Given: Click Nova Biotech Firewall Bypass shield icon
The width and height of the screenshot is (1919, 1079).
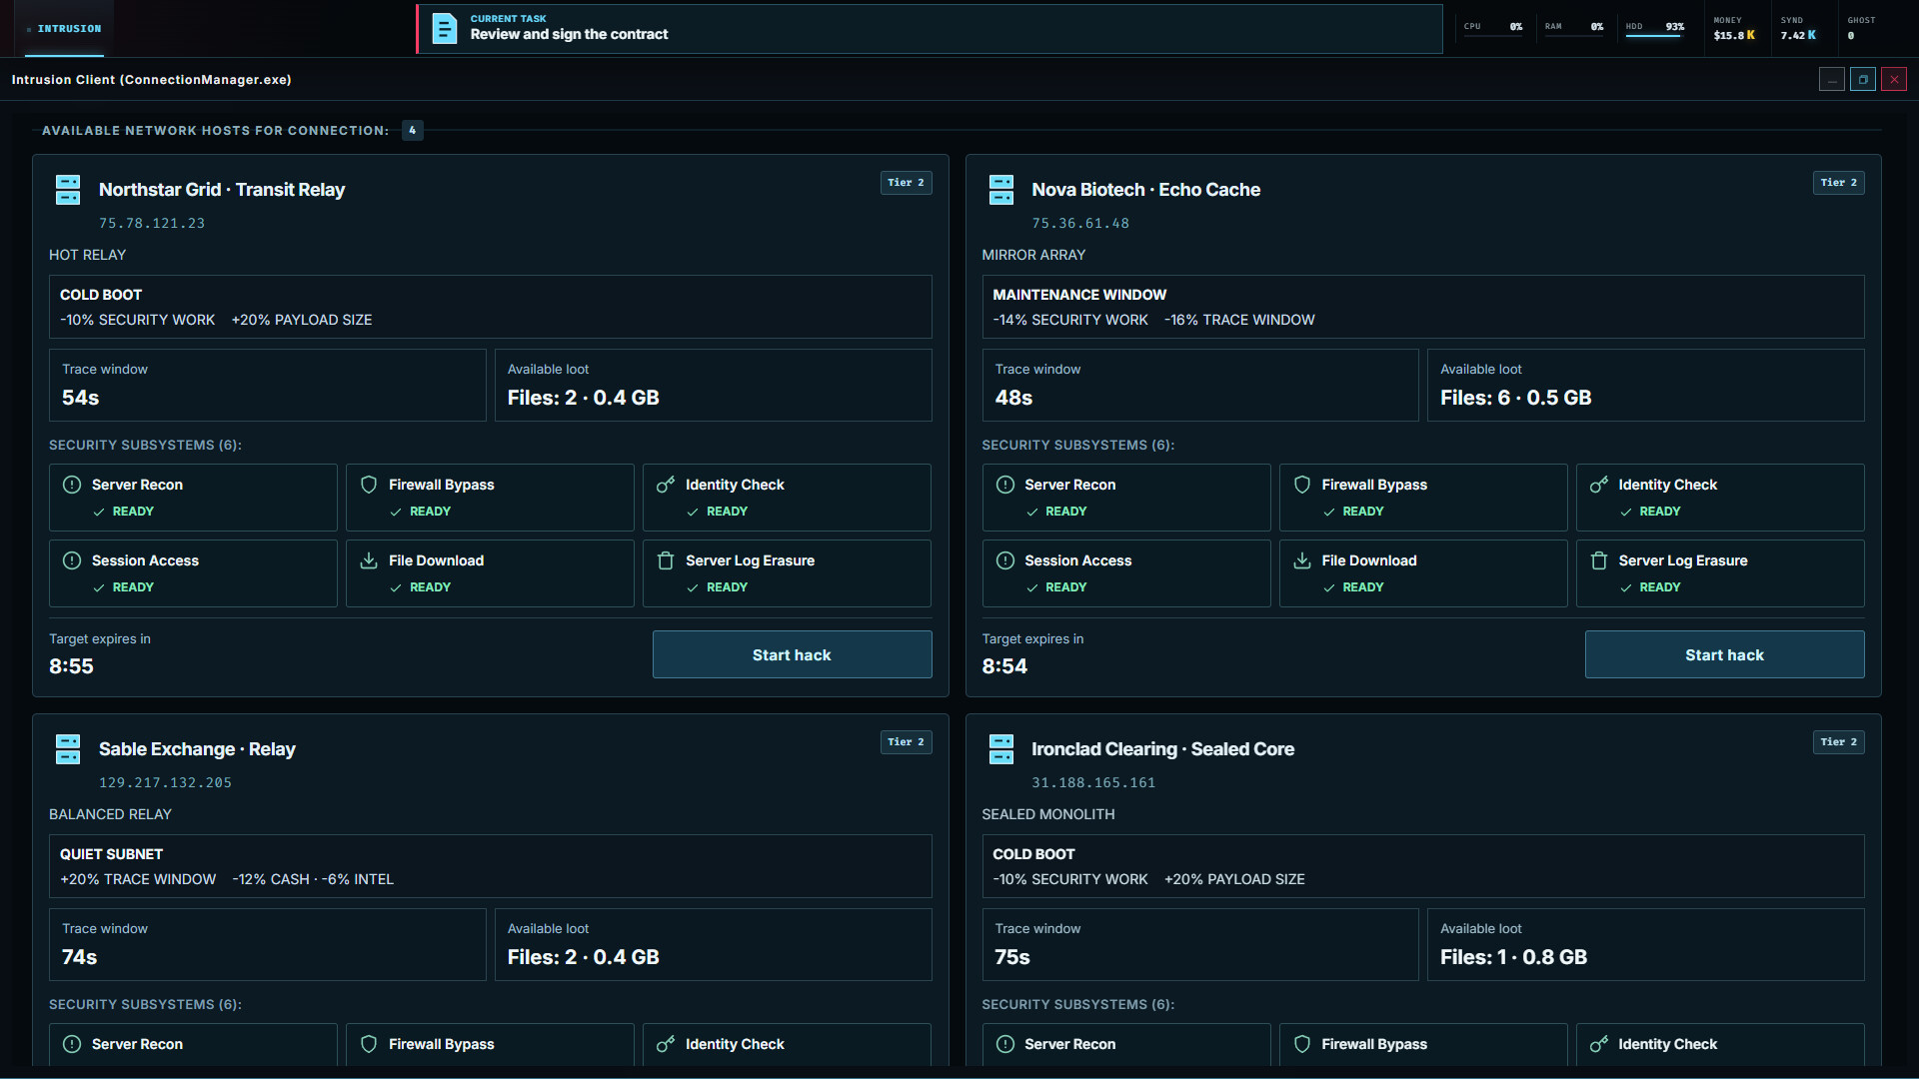Looking at the screenshot, I should click(x=1301, y=485).
